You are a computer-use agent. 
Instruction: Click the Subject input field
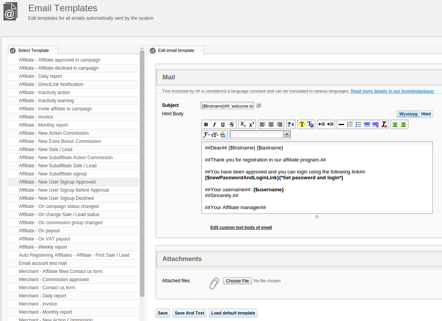[x=227, y=106]
